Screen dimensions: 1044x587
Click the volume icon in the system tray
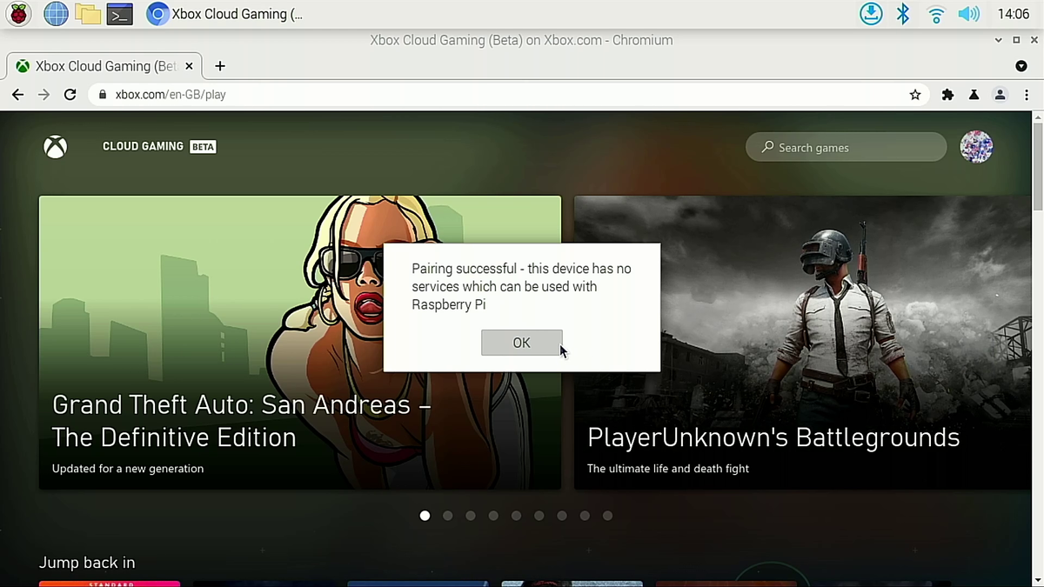[968, 13]
